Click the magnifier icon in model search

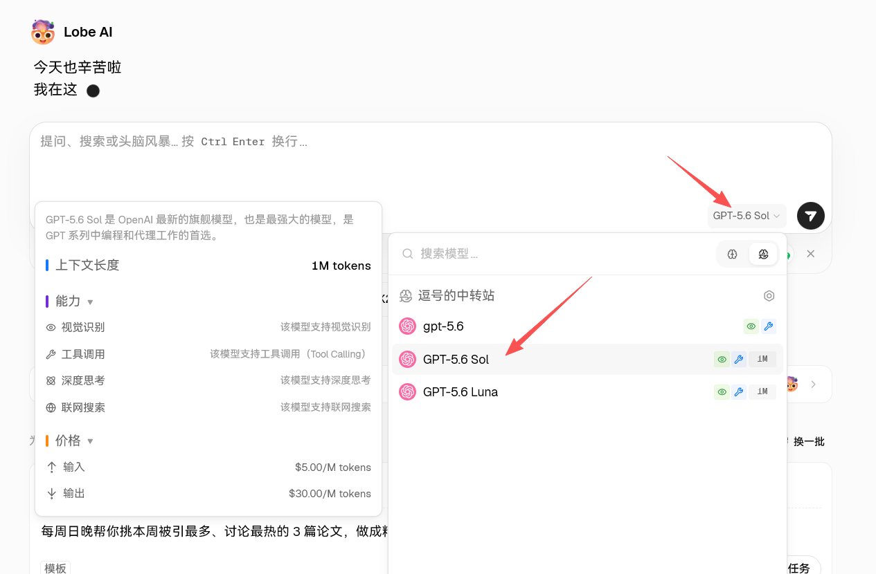coord(408,254)
